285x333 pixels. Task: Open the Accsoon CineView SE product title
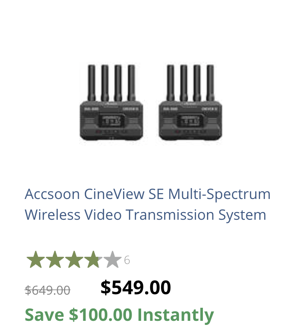147,194
